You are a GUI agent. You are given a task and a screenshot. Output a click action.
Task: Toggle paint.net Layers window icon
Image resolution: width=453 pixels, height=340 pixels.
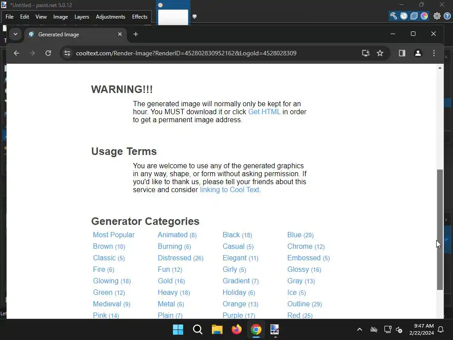(414, 16)
